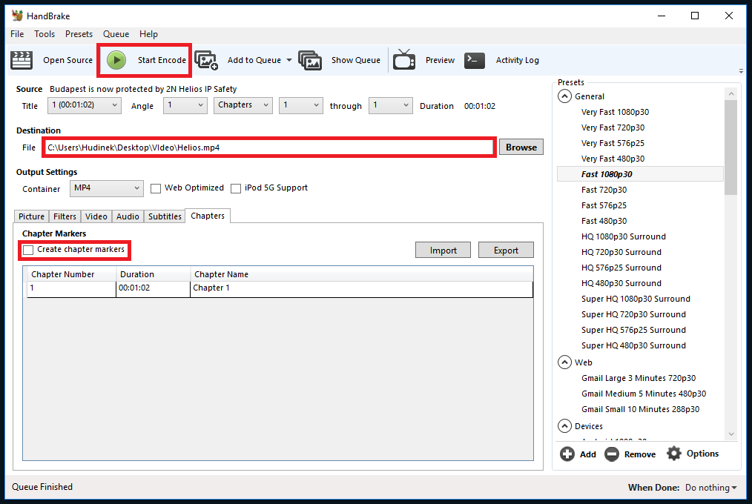The width and height of the screenshot is (752, 504).
Task: Open the preset Options gear icon
Action: 673,454
